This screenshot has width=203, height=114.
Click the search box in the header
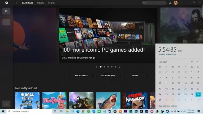pyautogui.click(x=154, y=3)
